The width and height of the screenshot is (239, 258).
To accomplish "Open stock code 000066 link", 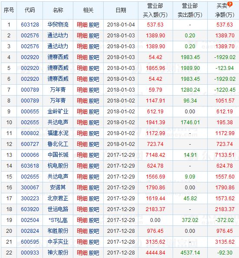I will [30, 155].
